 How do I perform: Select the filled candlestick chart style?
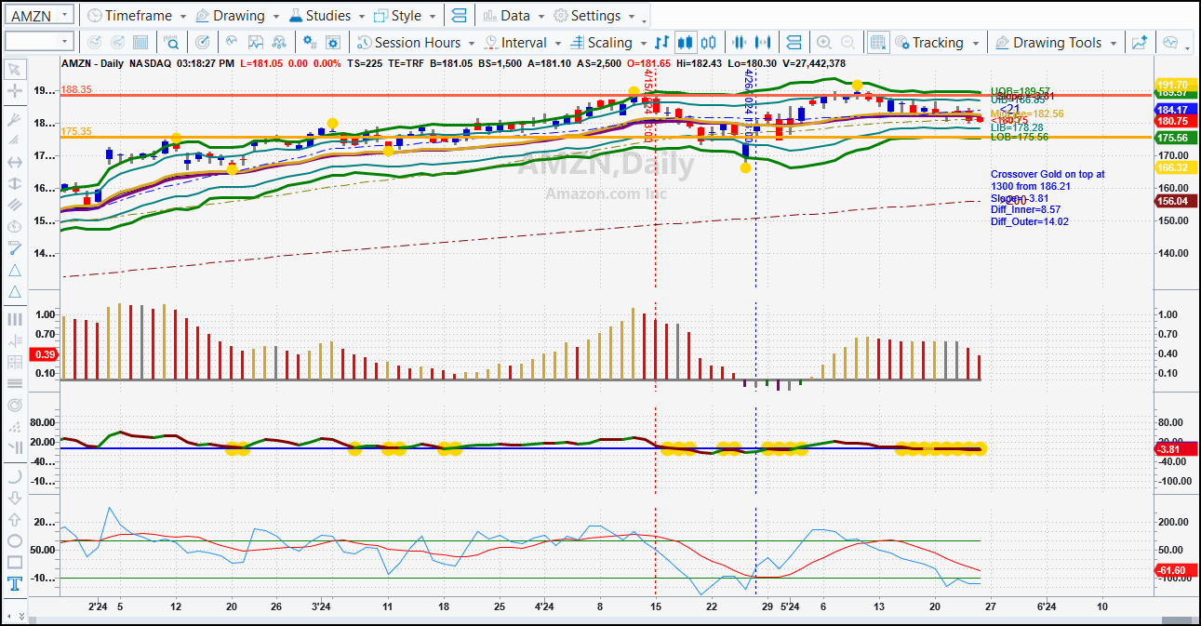pyautogui.click(x=686, y=43)
